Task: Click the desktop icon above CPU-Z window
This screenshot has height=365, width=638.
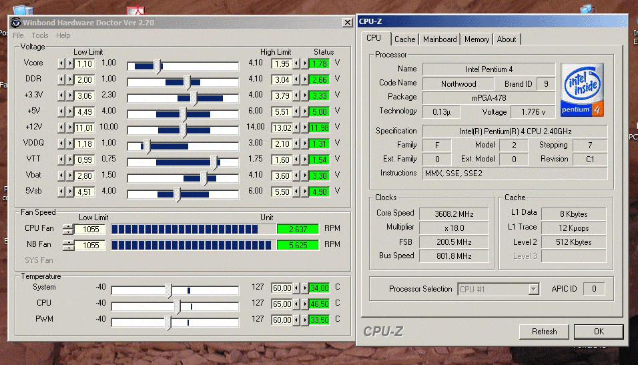Action: point(587,9)
